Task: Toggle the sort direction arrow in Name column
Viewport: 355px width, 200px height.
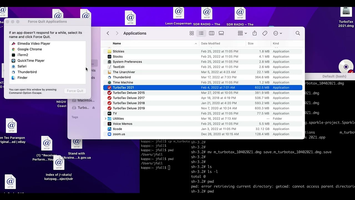Action: (x=196, y=44)
